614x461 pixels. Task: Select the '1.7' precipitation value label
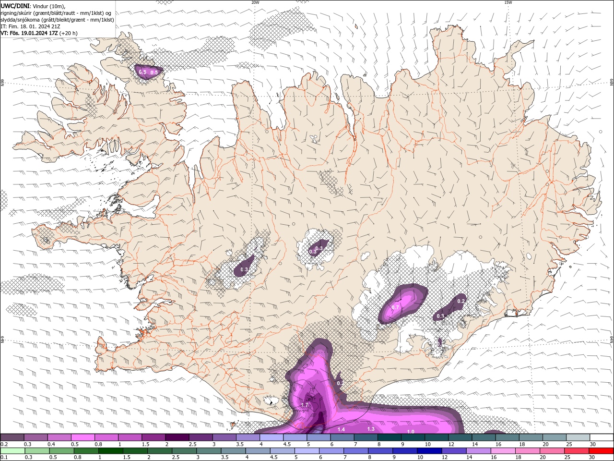click(x=305, y=405)
